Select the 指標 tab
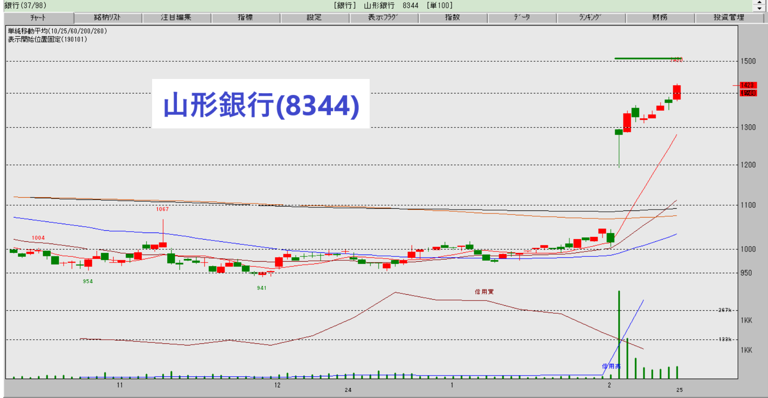 [245, 18]
